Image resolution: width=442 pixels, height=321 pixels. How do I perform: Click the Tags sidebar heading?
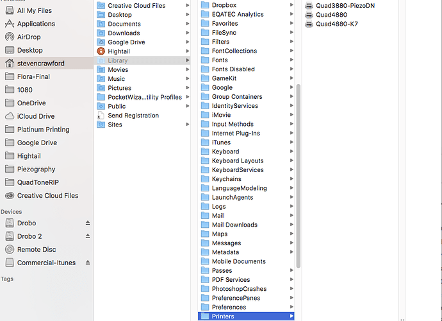coord(7,279)
